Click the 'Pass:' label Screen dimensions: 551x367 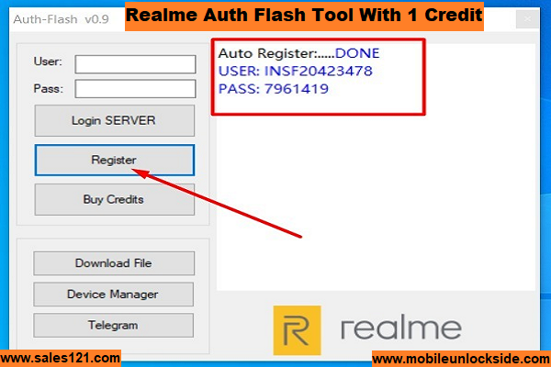coord(49,88)
